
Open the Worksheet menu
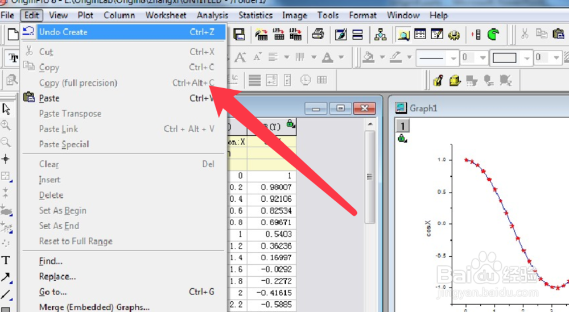pos(166,15)
